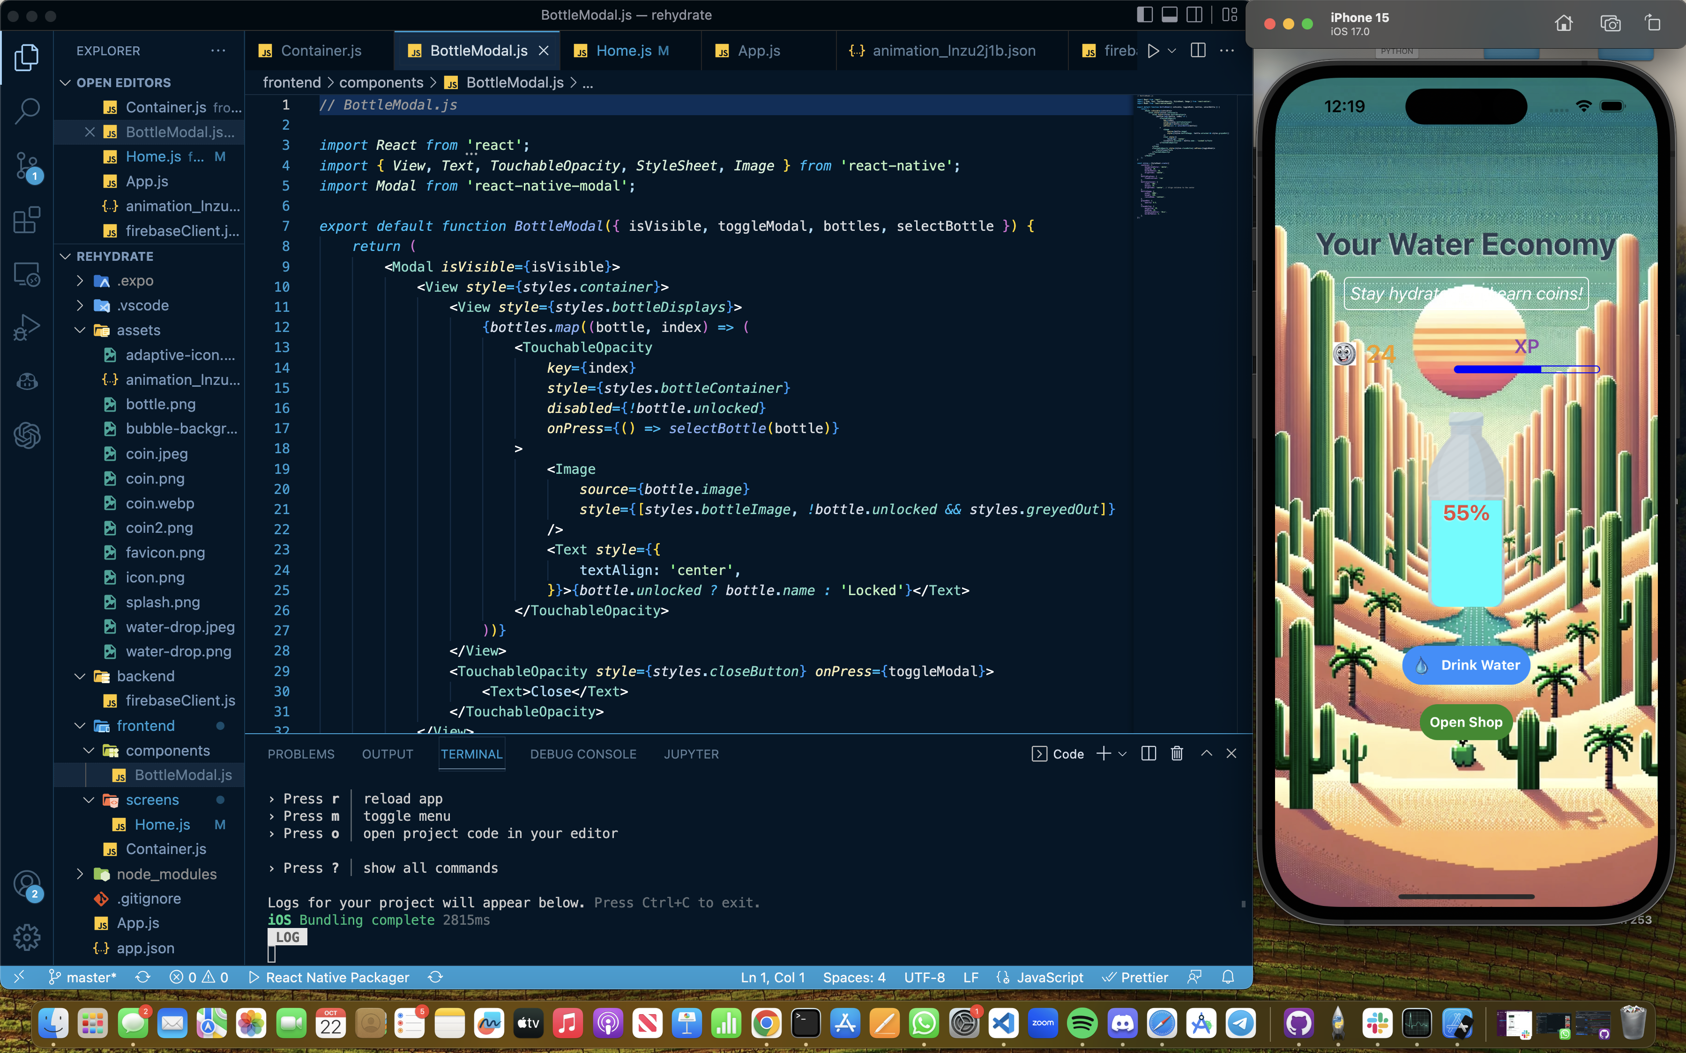Kill terminal with trash icon
The width and height of the screenshot is (1686, 1053).
(1177, 753)
